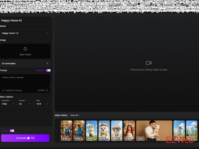Click the Start Frame upload icon
Screen dimensions: 199x149
(25, 49)
